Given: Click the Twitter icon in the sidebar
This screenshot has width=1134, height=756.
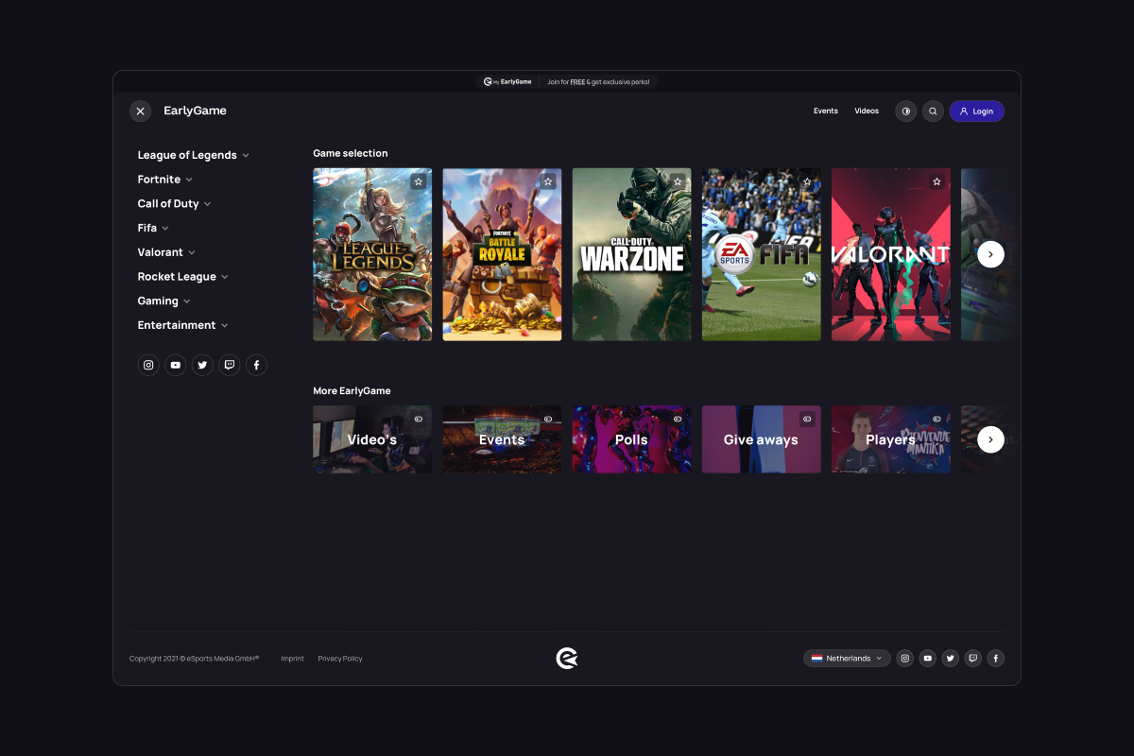Looking at the screenshot, I should (202, 365).
